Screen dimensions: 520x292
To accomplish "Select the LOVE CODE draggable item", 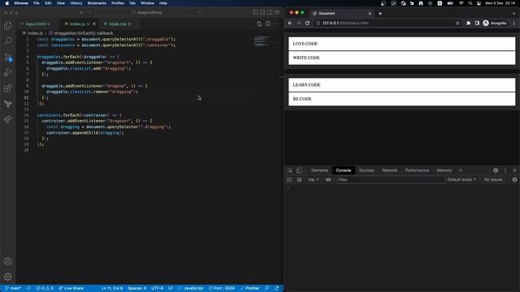I will pos(402,44).
